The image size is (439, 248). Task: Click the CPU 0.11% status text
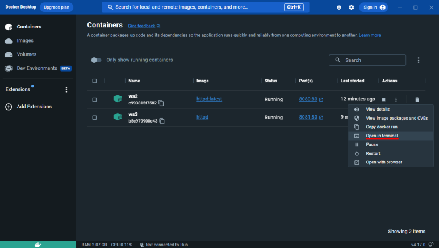click(x=122, y=245)
